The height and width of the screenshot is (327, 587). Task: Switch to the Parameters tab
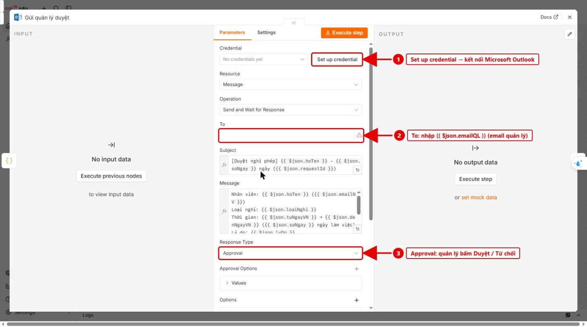click(x=232, y=33)
